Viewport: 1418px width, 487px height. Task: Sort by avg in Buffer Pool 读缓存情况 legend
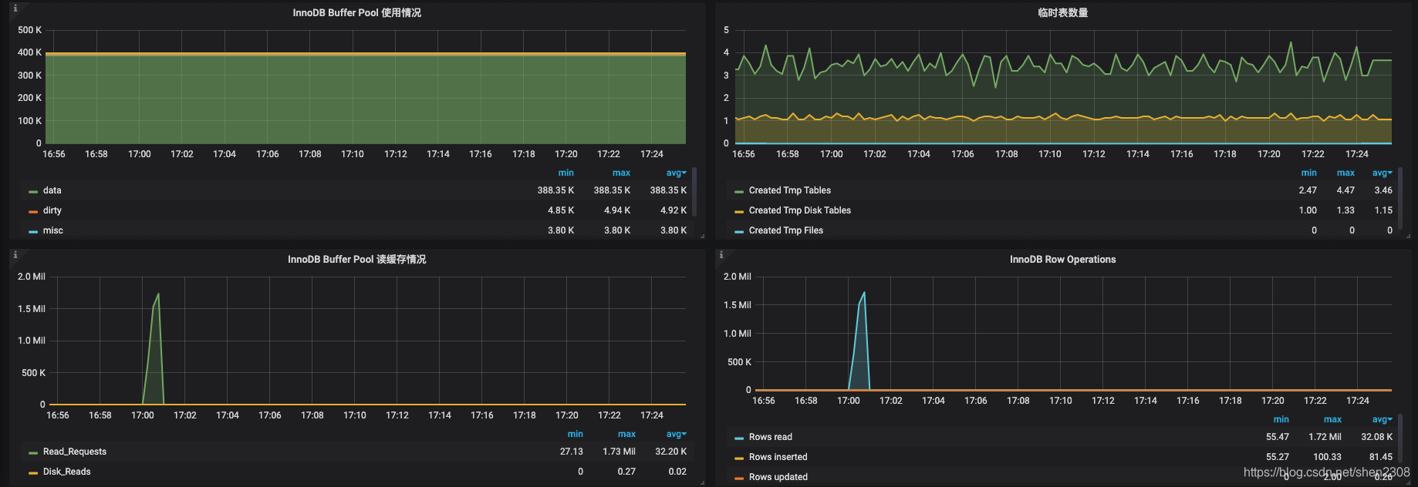676,435
